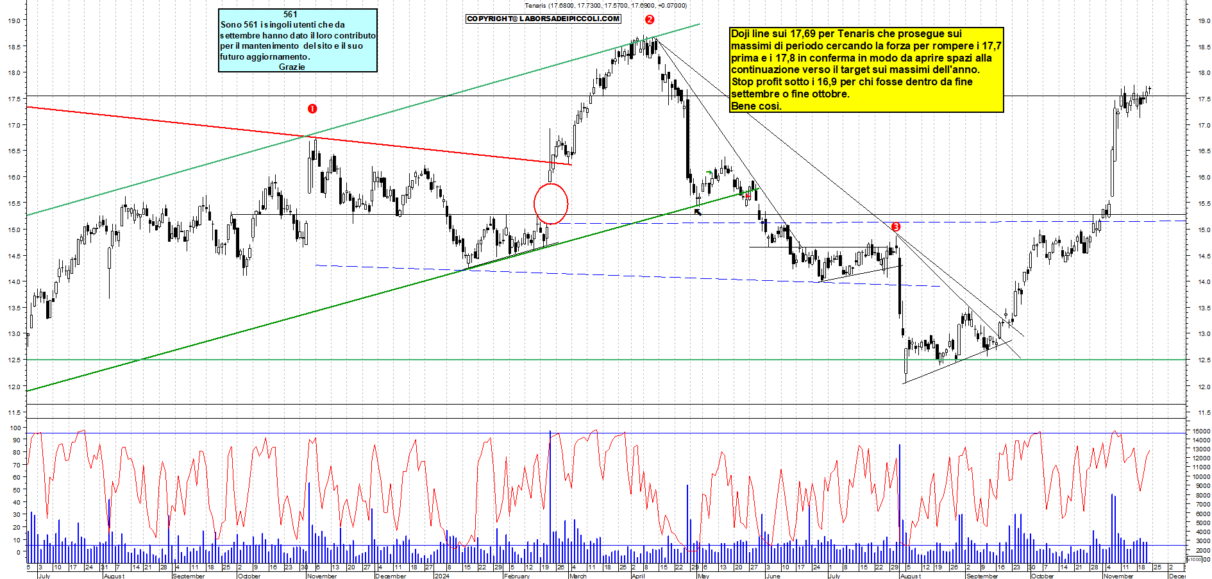This screenshot has height=579, width=1212.
Task: Click 17.5 on the right price scale
Action: [1204, 99]
